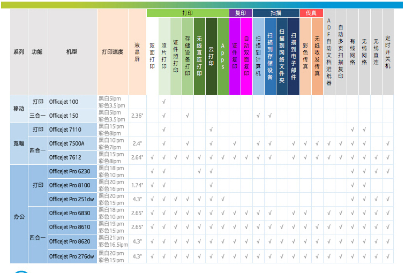Select the dark blue 扫描 group header
Image resolution: width=405 pixels, height=273 pixels.
point(276,13)
